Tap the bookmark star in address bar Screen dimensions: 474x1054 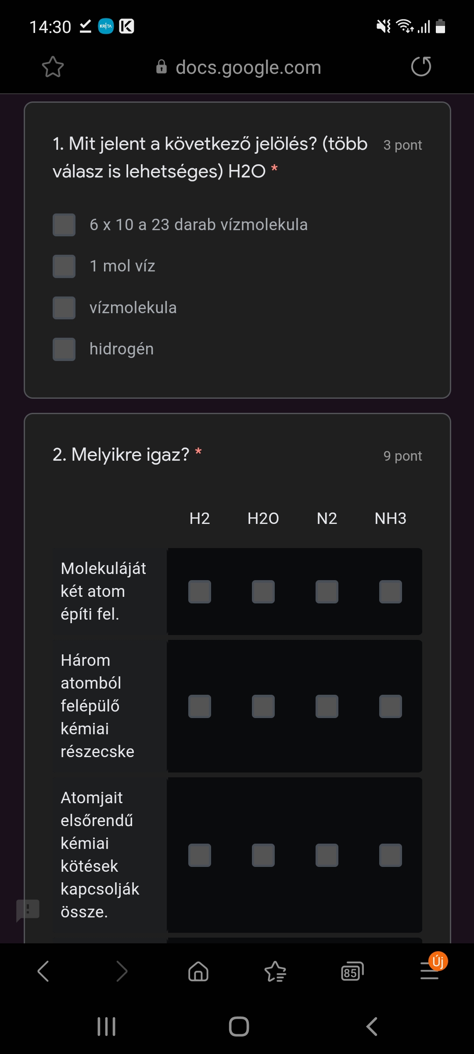pyautogui.click(x=53, y=67)
